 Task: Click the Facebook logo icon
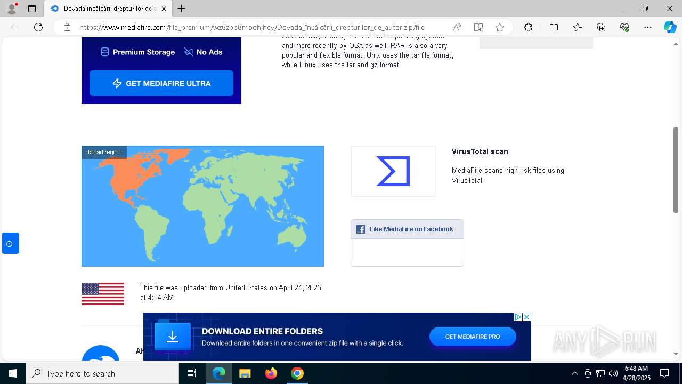361,229
